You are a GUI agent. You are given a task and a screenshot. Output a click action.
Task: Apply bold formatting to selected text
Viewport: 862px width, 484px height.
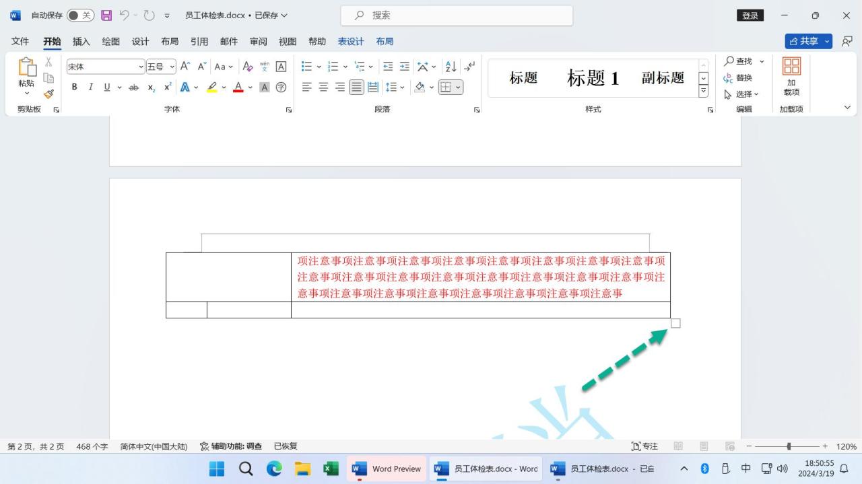point(74,87)
